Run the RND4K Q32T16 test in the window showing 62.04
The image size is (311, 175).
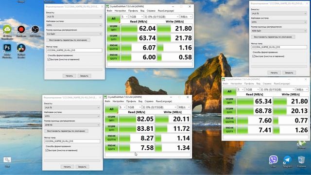click(x=113, y=47)
